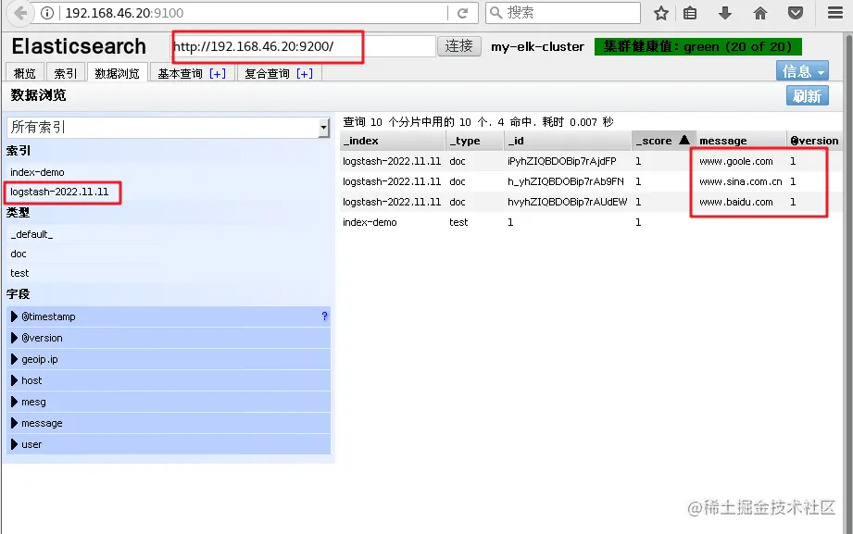
Task: Click the home icon in browser toolbar
Action: (760, 14)
